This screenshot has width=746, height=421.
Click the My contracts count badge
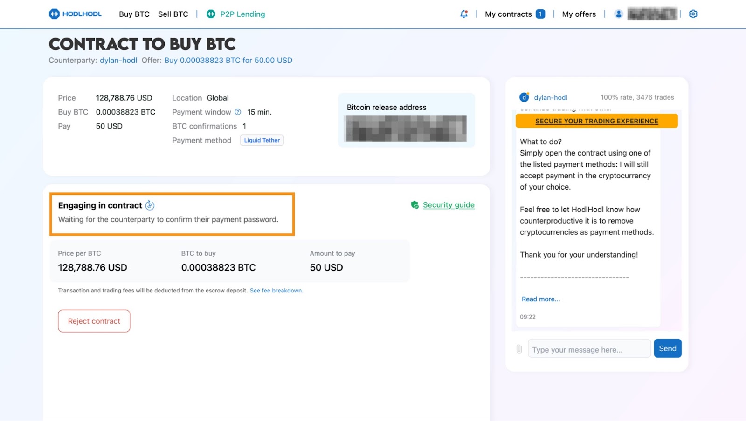pyautogui.click(x=540, y=14)
